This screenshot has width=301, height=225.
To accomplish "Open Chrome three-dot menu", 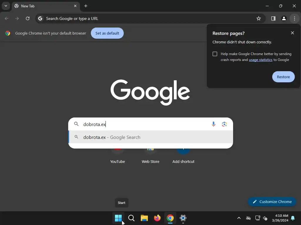I will (295, 18).
